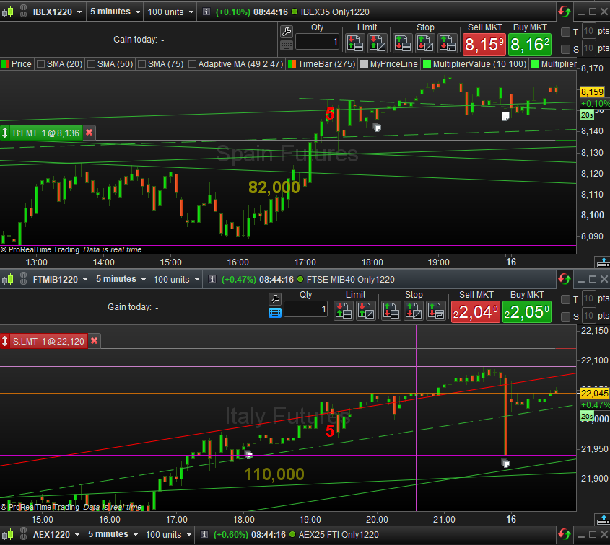This screenshot has width=610, height=545.
Task: Open 5 minutes timeframe dropdown in AEX window
Action: [x=113, y=534]
